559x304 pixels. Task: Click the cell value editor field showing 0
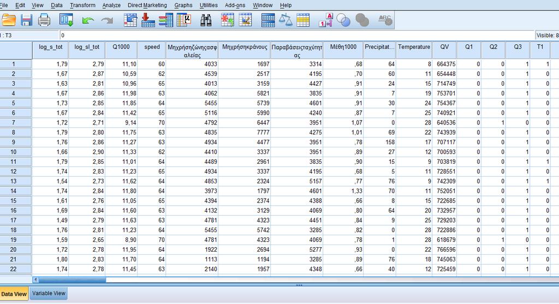tap(297, 35)
